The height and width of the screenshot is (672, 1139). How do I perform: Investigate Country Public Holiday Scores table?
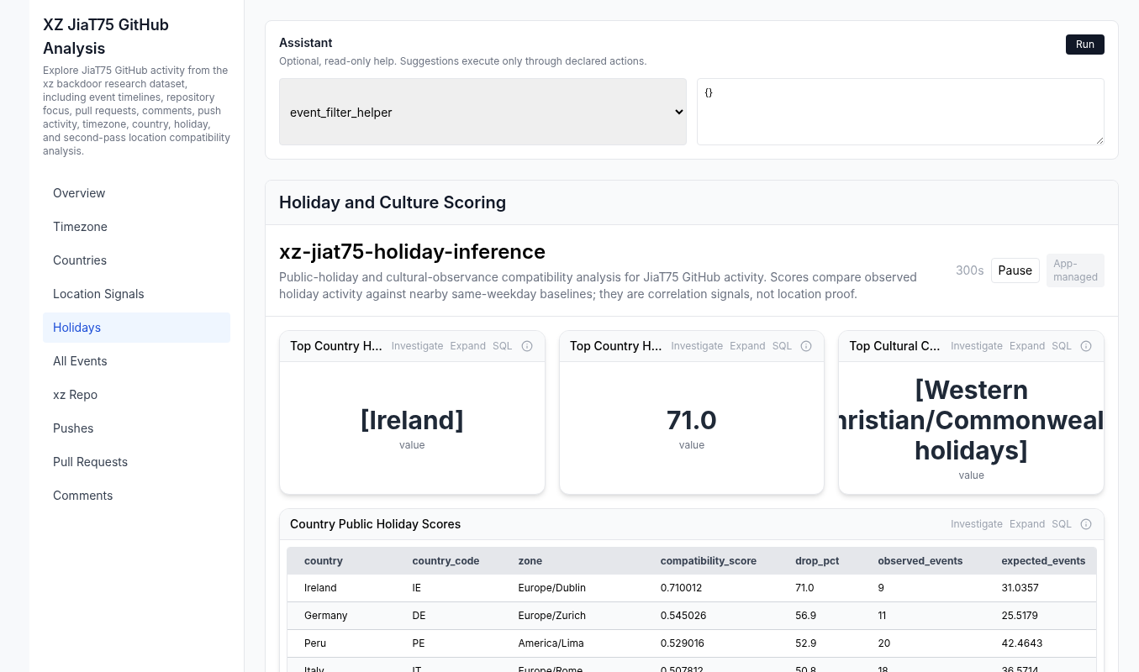(x=977, y=524)
